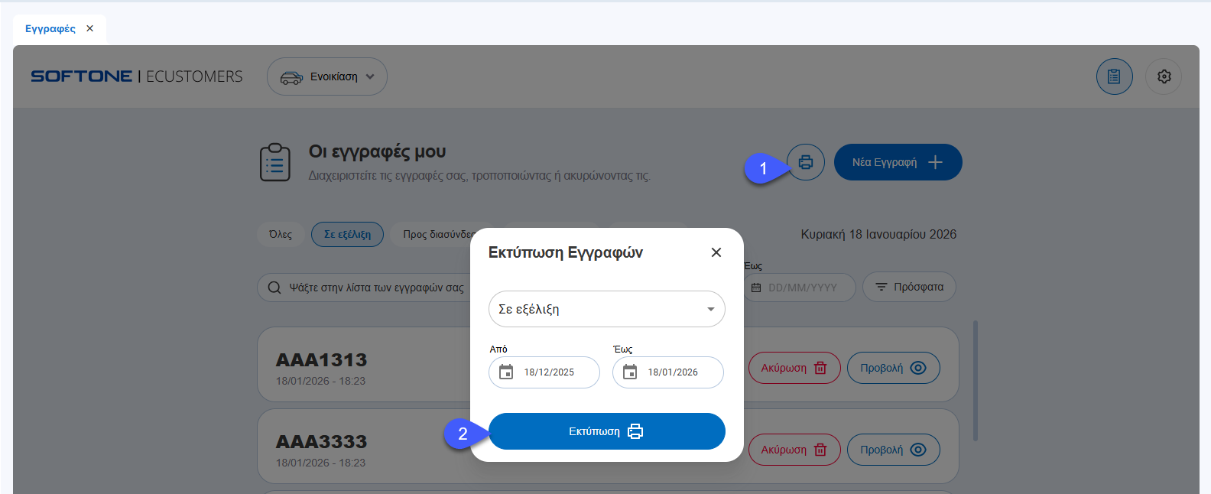Image resolution: width=1211 pixels, height=494 pixels.
Task: Click the printer icon beside Νέα Εγγραφή
Action: (806, 162)
